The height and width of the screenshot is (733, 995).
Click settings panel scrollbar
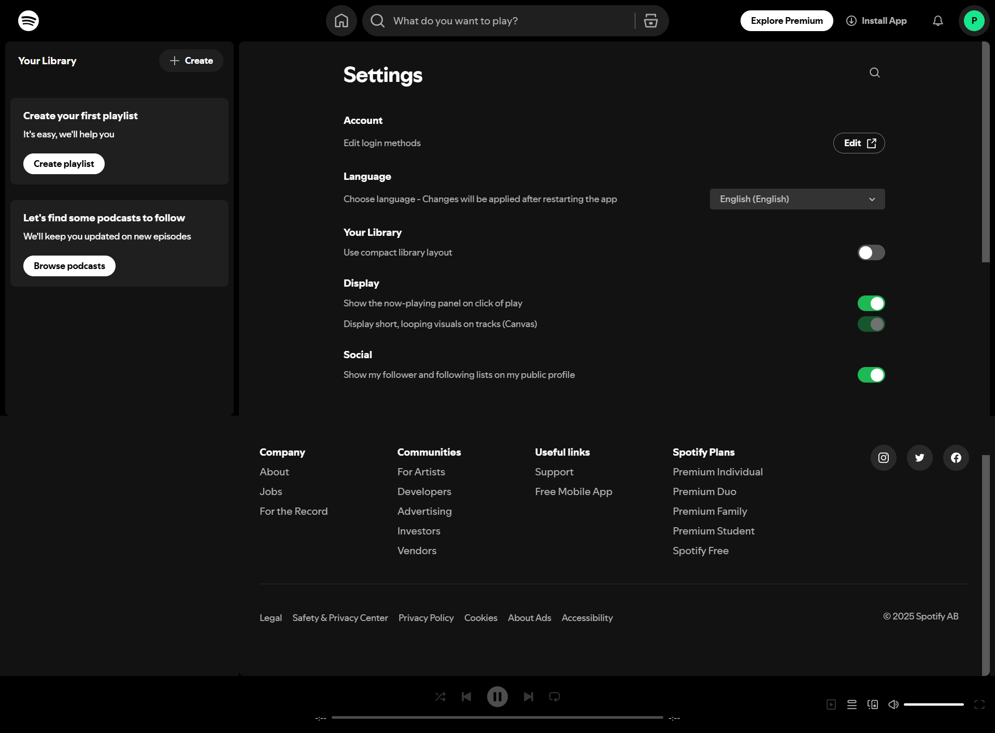coord(986,152)
